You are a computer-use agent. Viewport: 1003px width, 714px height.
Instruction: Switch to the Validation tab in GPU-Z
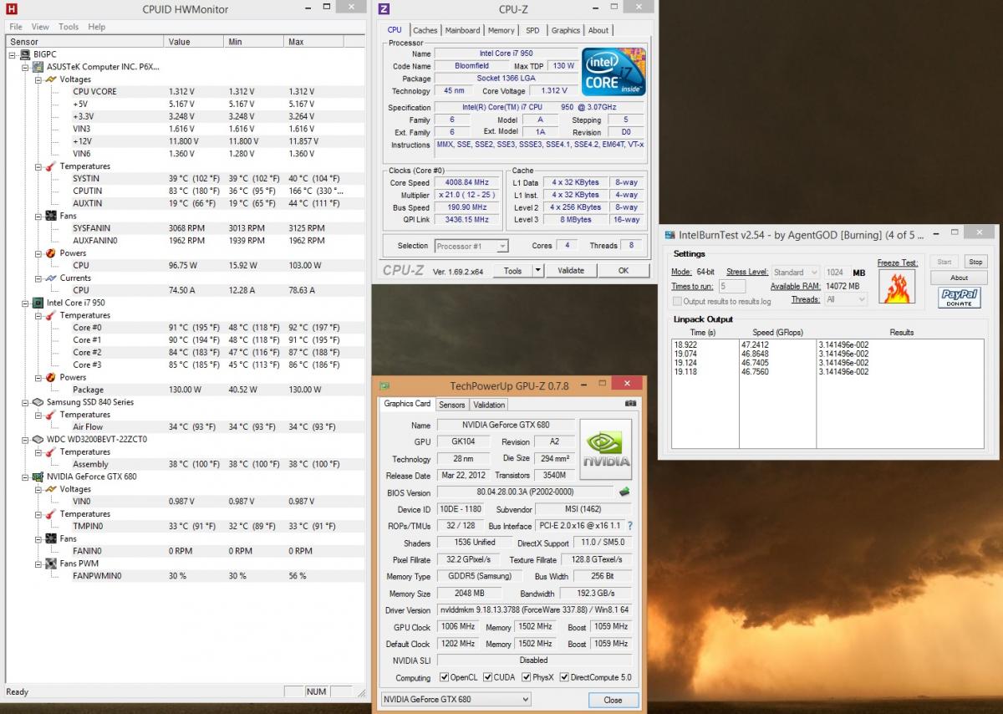[x=489, y=405]
